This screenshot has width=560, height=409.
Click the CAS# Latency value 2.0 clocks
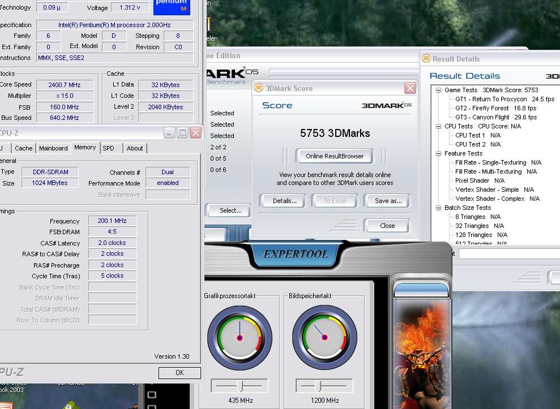tap(112, 243)
